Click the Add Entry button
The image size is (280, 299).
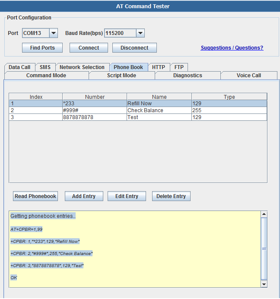pos(84,196)
